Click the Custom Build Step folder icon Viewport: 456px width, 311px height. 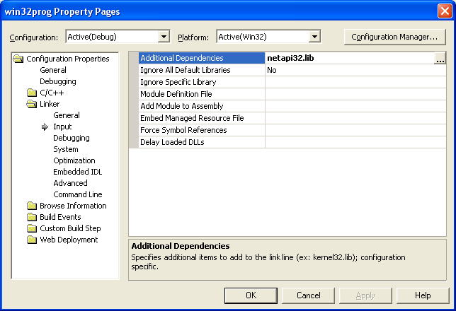click(31, 228)
